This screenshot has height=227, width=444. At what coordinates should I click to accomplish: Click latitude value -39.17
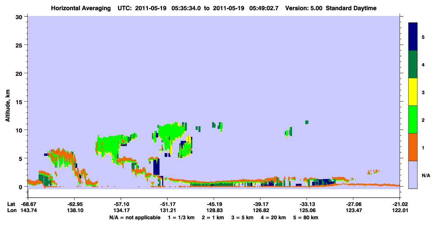(260, 204)
